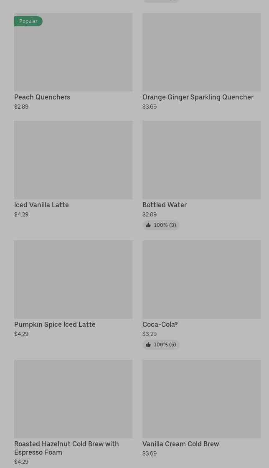Screen dimensions: 269x468
Task: Select the Peach Quenchers item title
Action: pos(42,97)
